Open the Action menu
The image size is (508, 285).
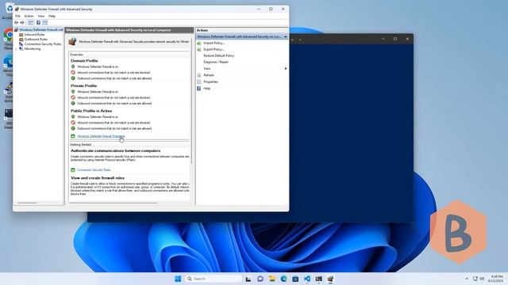[29, 16]
